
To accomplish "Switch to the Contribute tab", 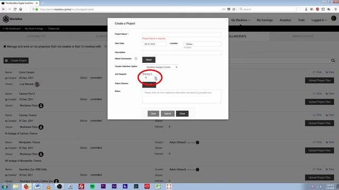I will 36,36.
